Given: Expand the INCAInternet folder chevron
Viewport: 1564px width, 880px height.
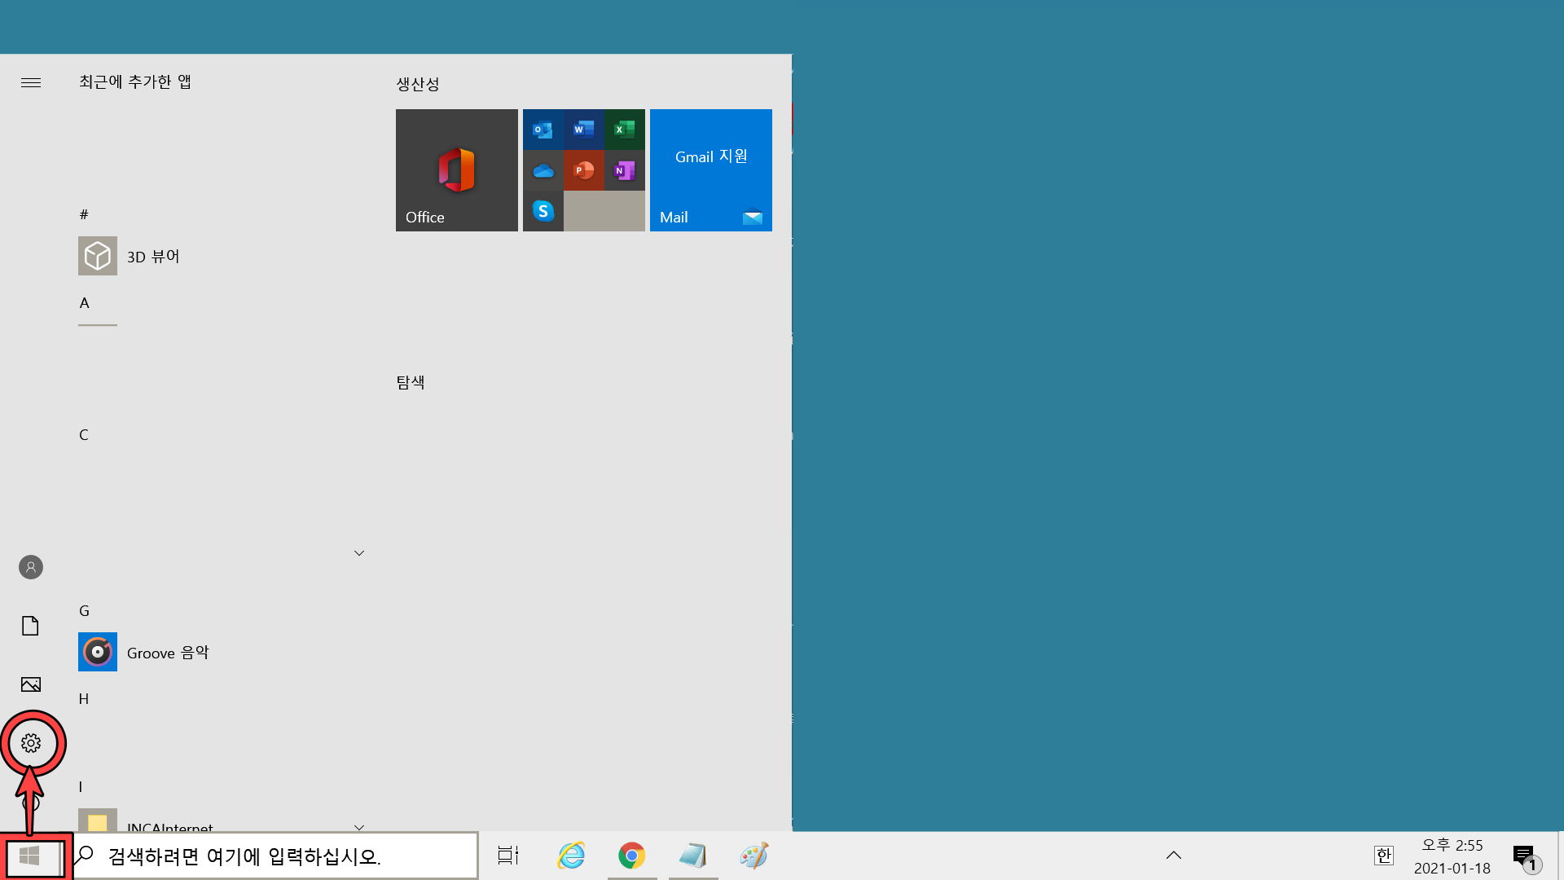Looking at the screenshot, I should (x=358, y=826).
